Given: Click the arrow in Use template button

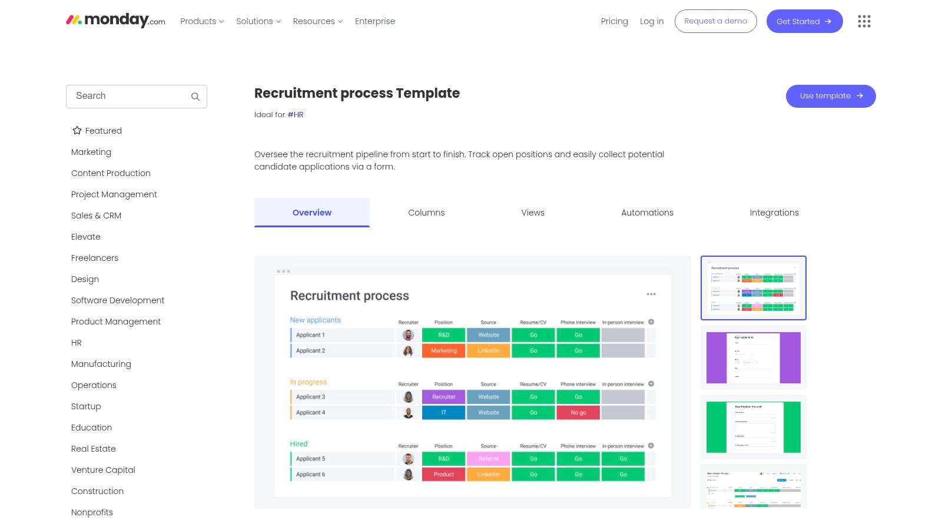Looking at the screenshot, I should point(860,96).
